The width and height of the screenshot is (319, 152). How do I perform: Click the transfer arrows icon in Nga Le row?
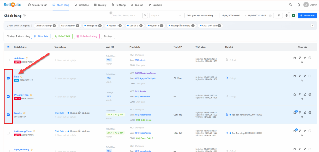point(302,117)
